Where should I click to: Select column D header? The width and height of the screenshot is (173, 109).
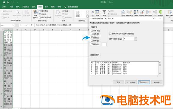[35, 29]
